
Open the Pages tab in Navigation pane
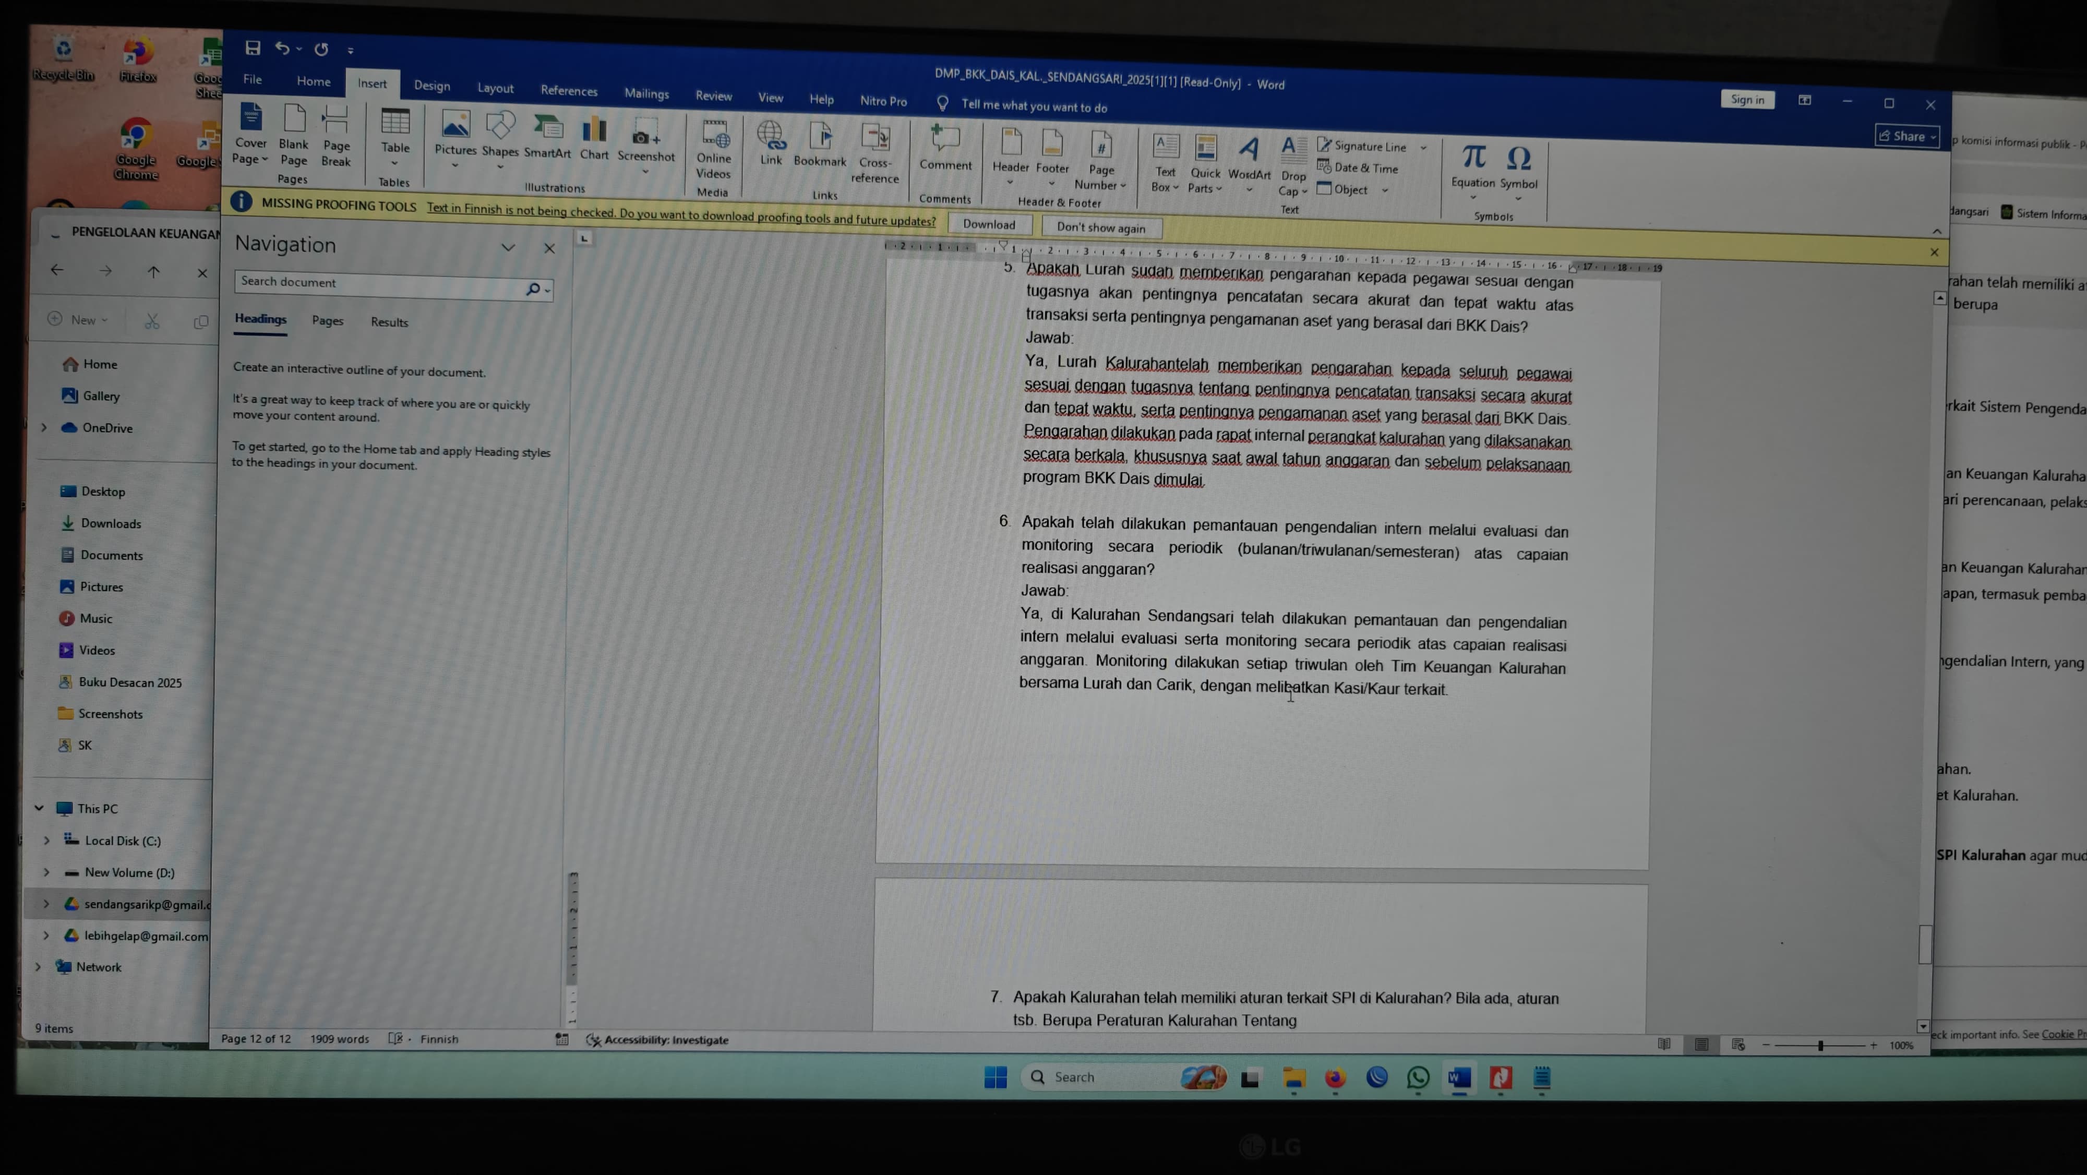[327, 321]
